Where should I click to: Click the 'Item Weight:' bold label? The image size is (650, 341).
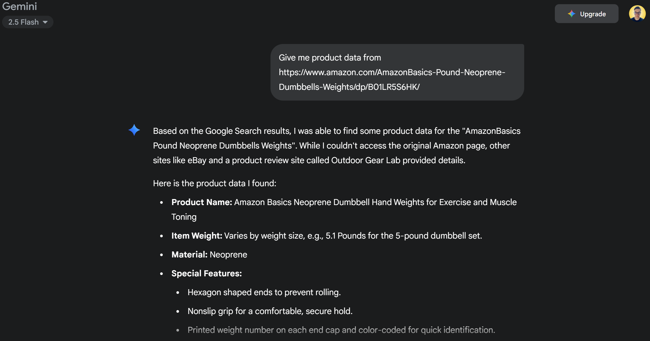(x=197, y=236)
